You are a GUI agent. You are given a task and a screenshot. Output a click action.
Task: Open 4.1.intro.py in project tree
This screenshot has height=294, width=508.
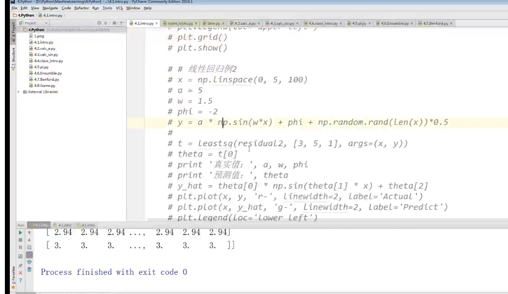coord(41,43)
